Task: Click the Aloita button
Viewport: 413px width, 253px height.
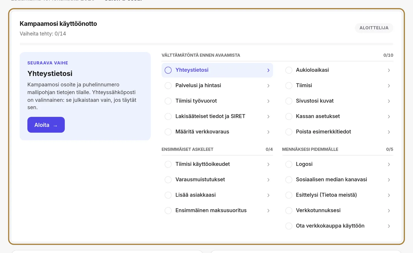Action: [46, 125]
